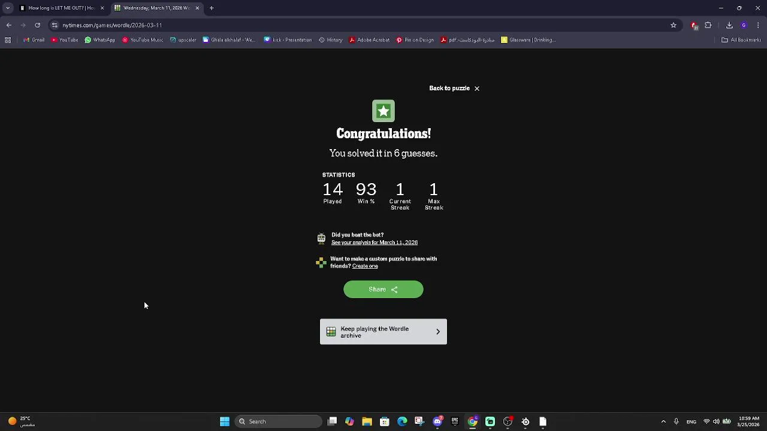This screenshot has height=431, width=767.
Task: Open the YouTube bookmark
Action: [x=65, y=40]
